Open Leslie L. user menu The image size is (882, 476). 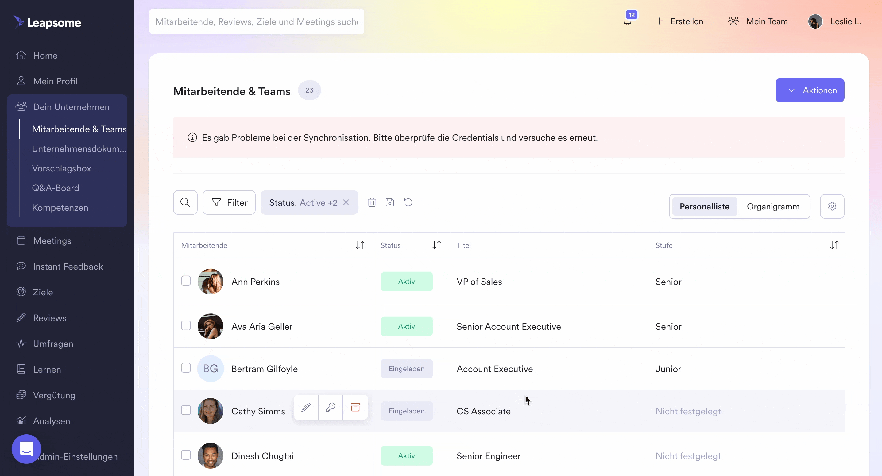(x=834, y=21)
